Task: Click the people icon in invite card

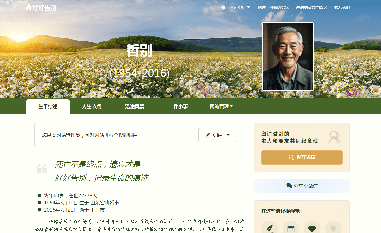Action: pos(334,137)
